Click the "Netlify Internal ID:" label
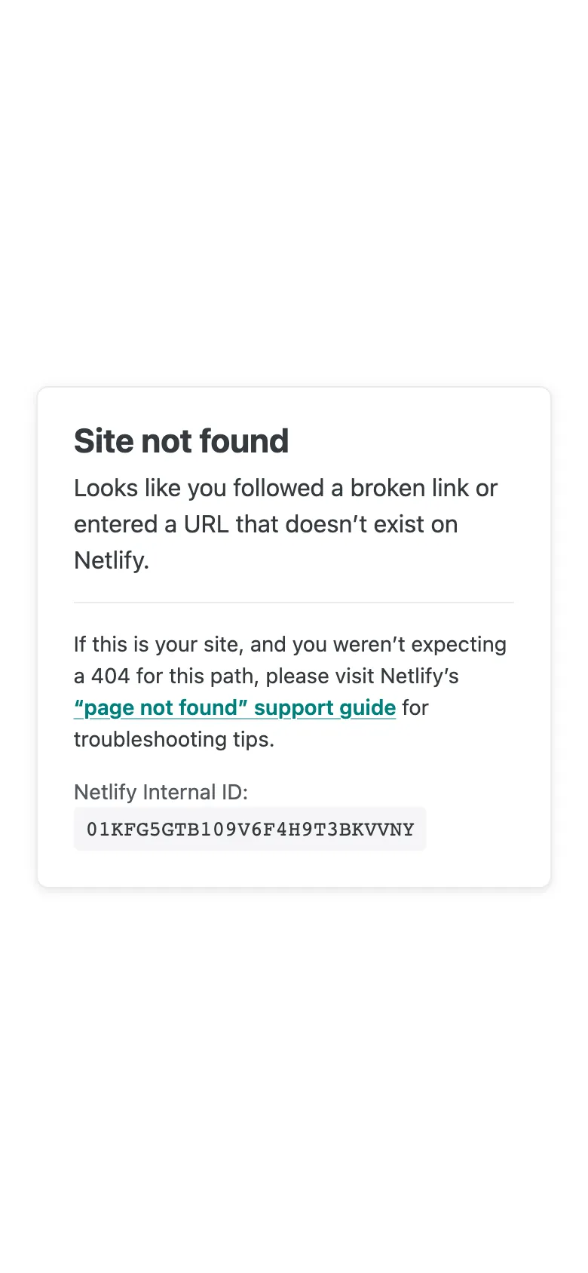Screen dimensions: 588x1273 tap(161, 793)
